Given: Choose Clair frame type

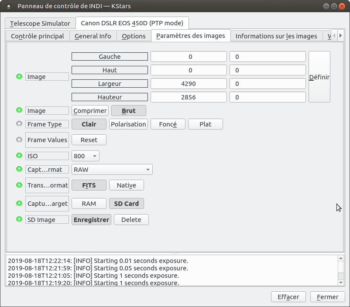Looking at the screenshot, I should 89,124.
